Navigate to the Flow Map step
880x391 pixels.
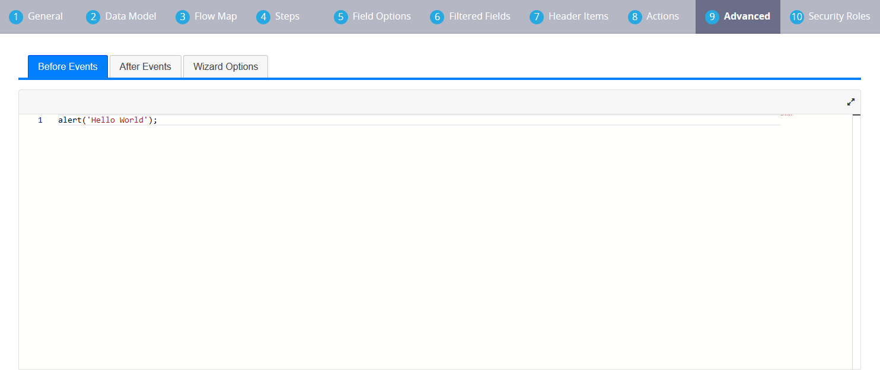pyautogui.click(x=215, y=17)
